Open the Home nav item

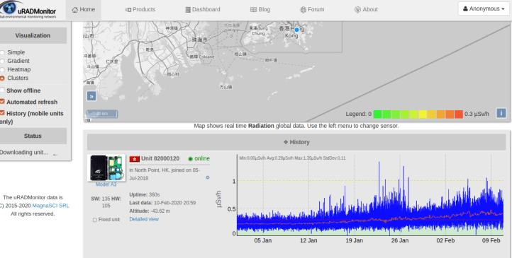pyautogui.click(x=84, y=9)
